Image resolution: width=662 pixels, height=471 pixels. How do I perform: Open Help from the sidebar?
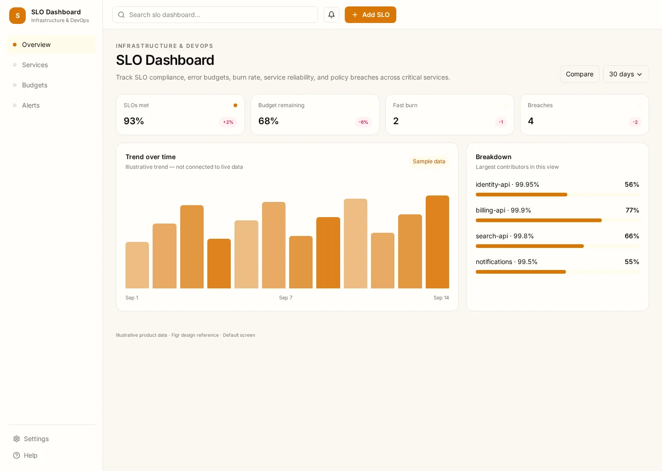[x=51, y=455]
